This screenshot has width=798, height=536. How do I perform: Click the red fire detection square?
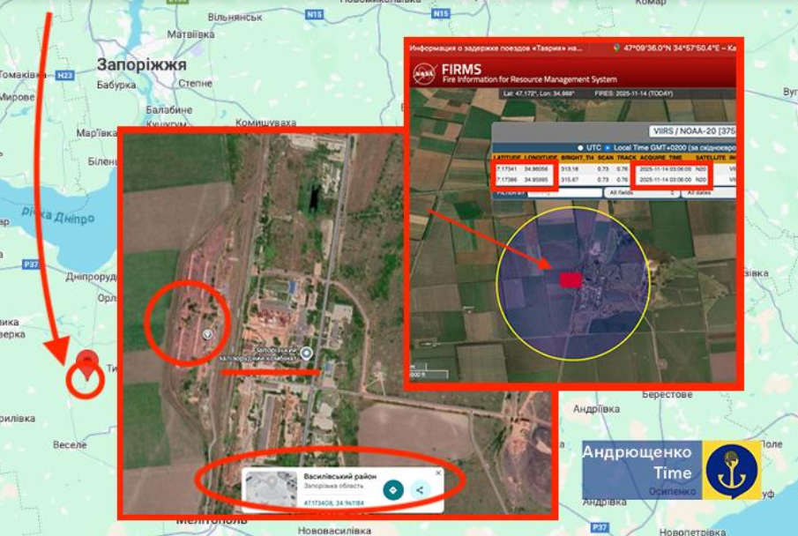click(571, 279)
